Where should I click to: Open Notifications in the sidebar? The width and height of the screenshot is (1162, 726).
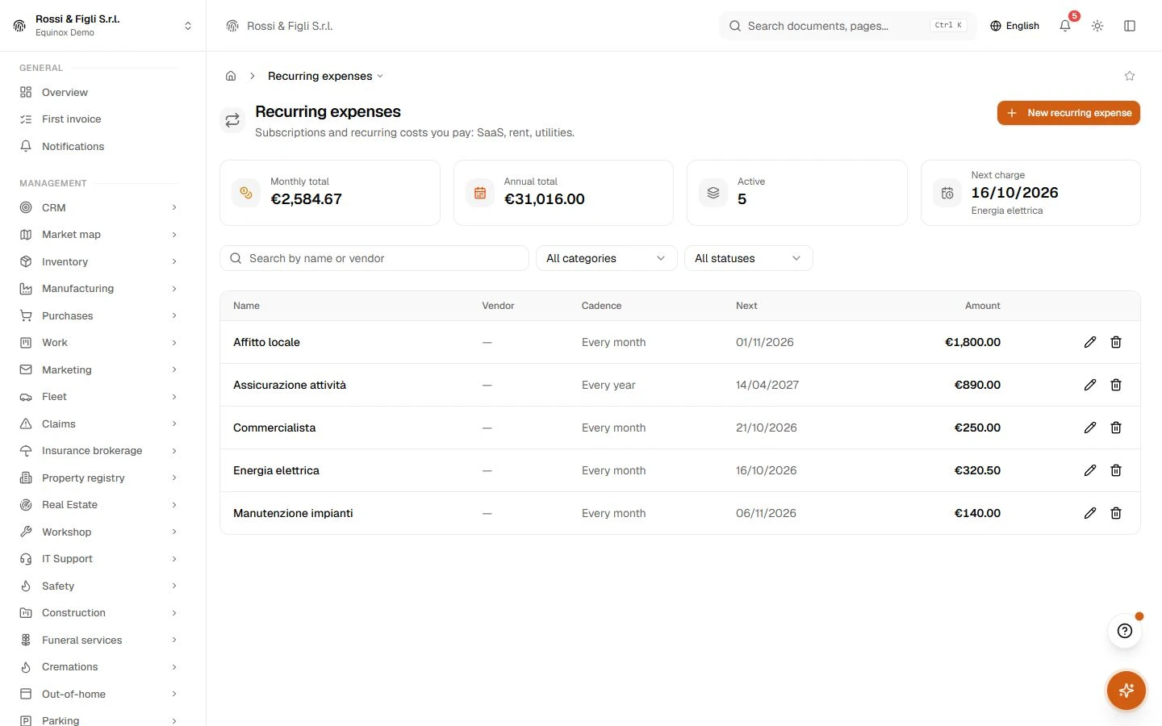click(x=98, y=146)
